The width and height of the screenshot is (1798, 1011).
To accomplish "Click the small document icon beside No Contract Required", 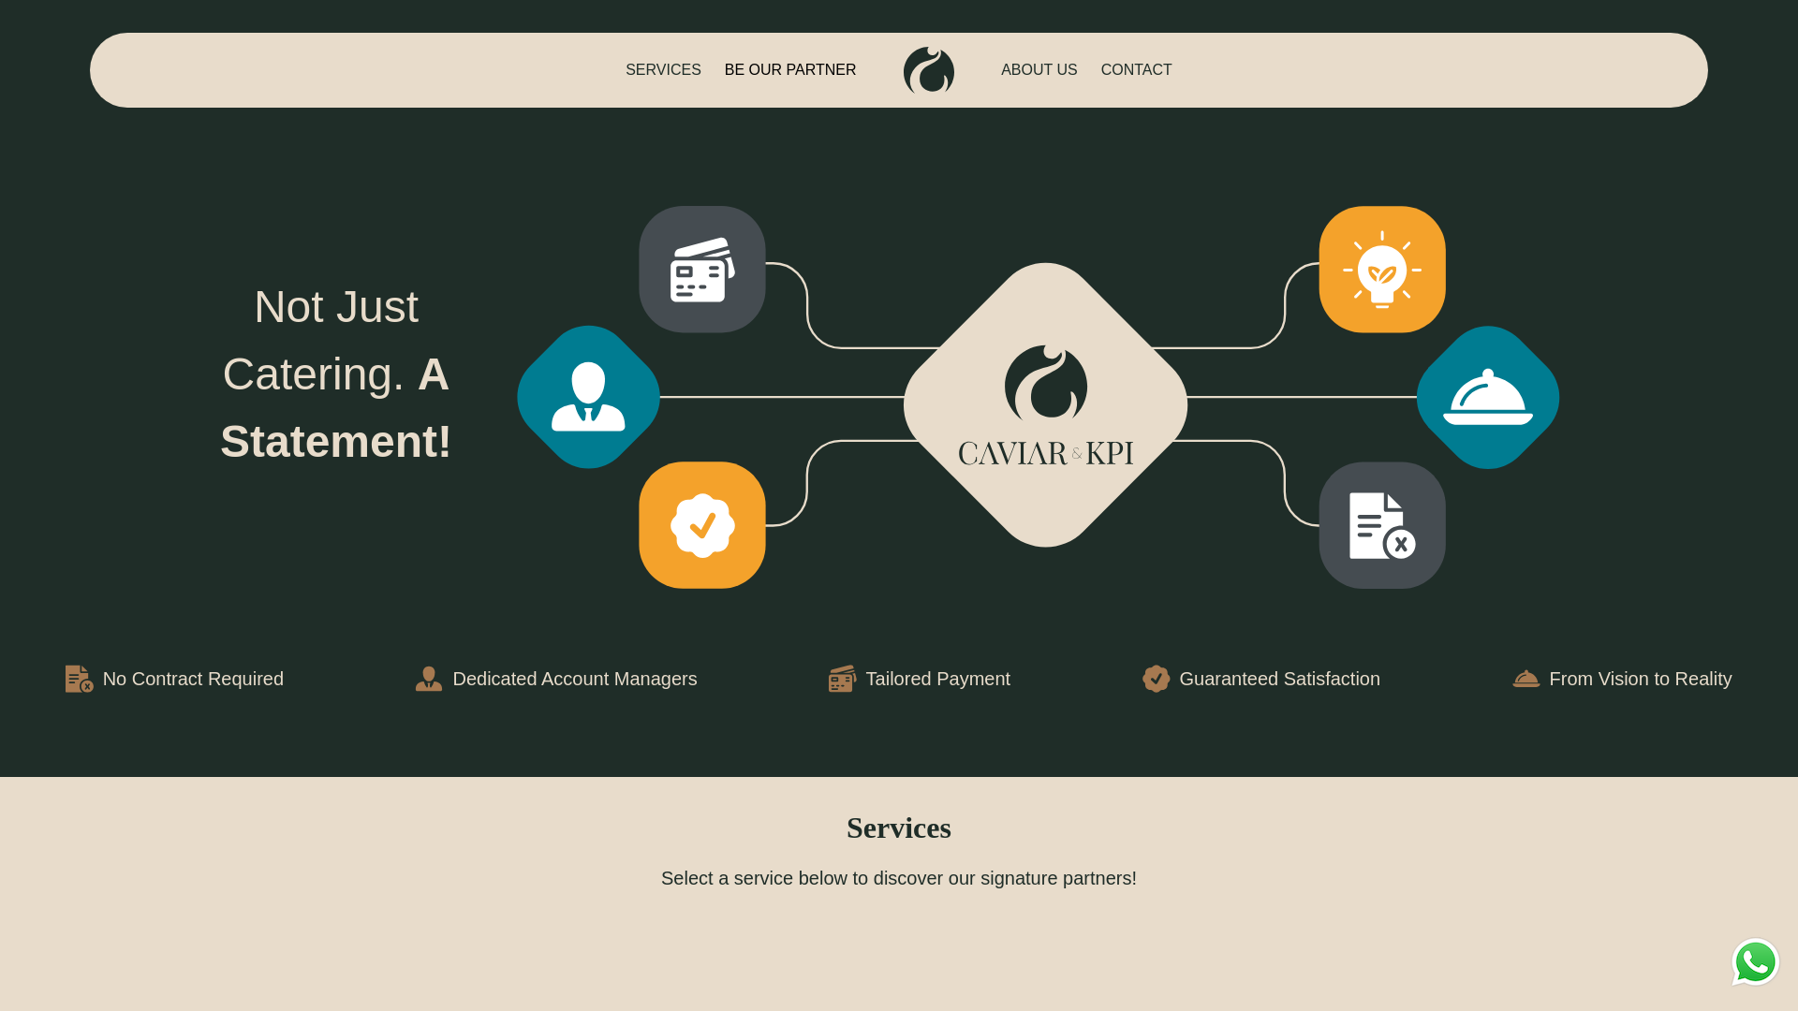I will (80, 679).
